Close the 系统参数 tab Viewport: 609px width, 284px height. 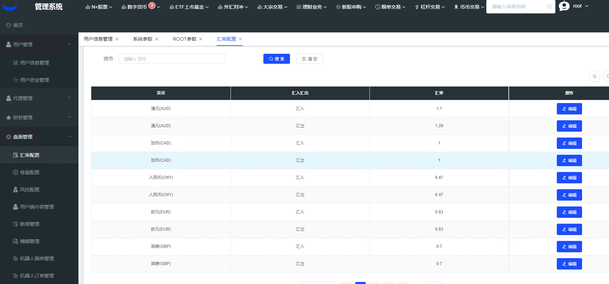[157, 39]
